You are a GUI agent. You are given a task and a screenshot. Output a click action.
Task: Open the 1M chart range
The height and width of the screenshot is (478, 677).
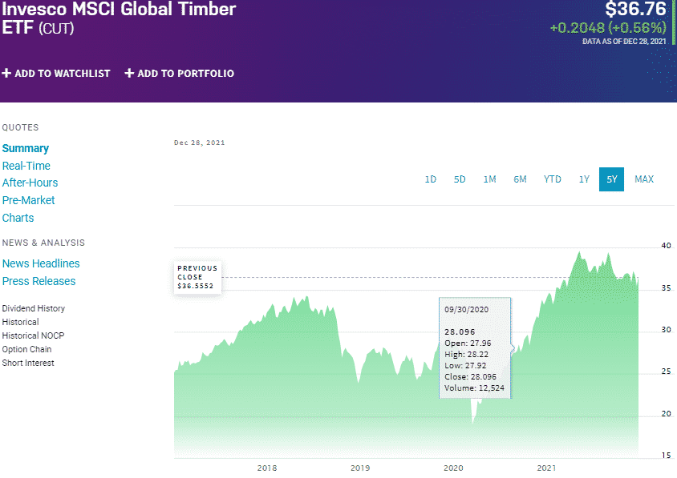pyautogui.click(x=490, y=179)
